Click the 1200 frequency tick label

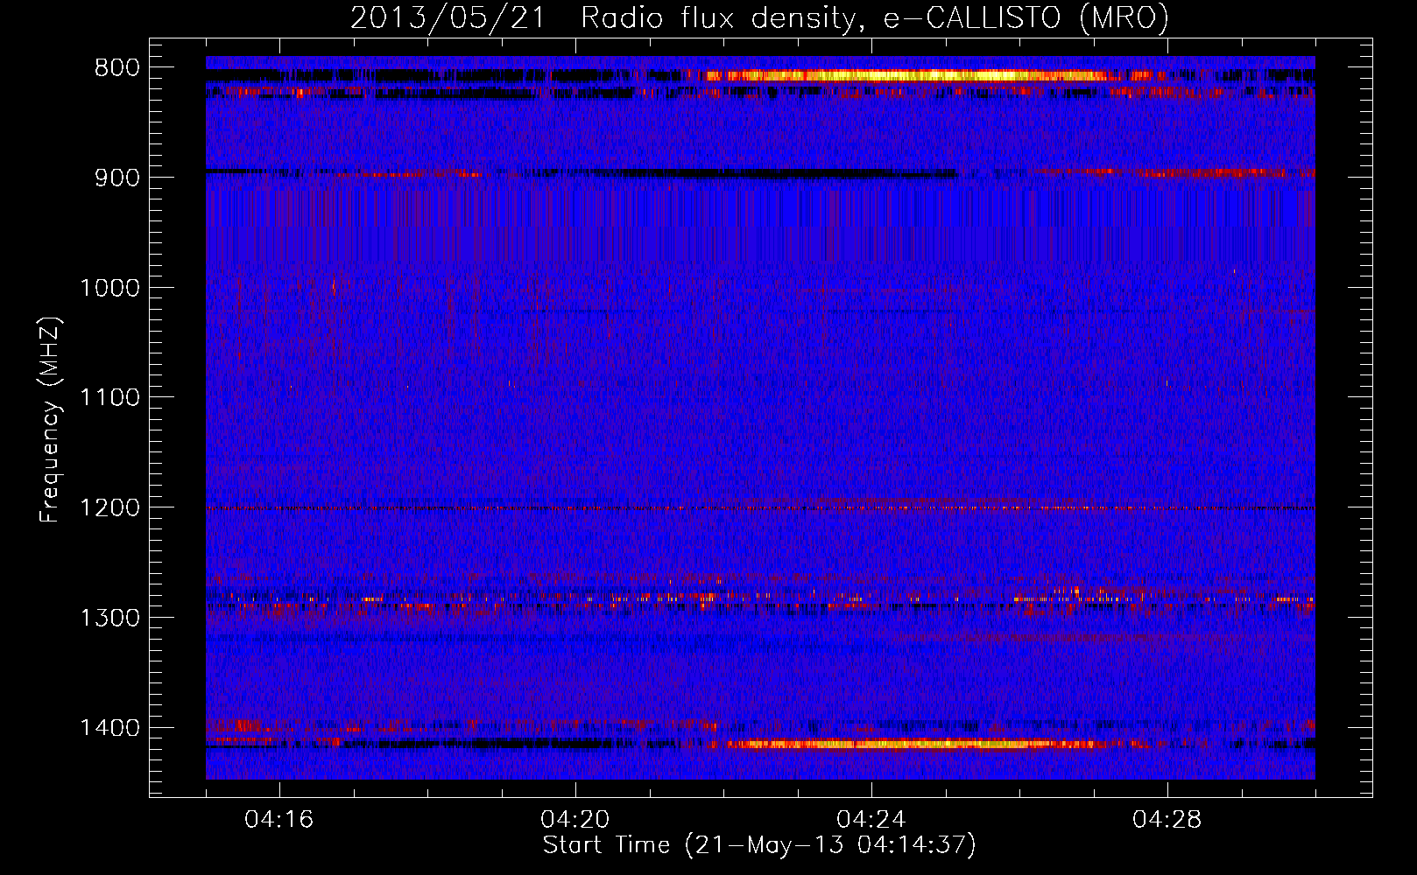pos(110,508)
